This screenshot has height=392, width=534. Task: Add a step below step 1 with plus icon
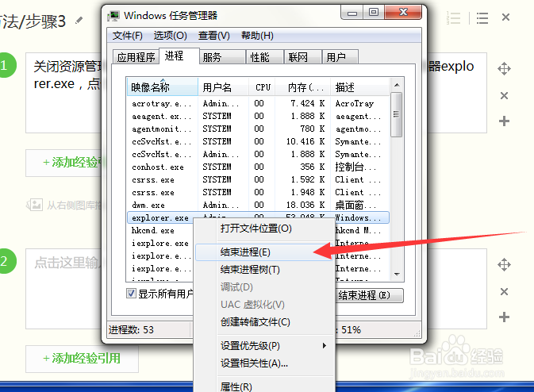point(504,121)
